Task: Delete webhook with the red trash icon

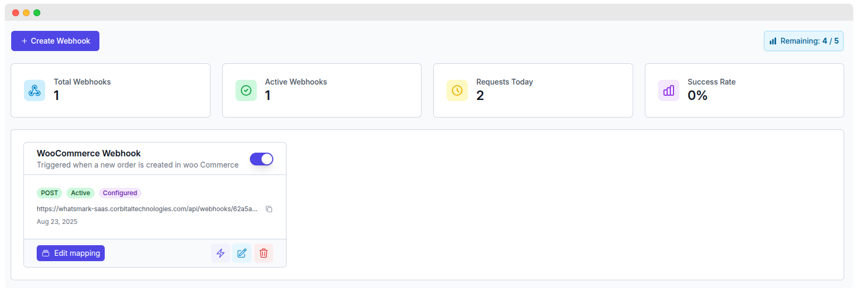Action: (x=264, y=253)
